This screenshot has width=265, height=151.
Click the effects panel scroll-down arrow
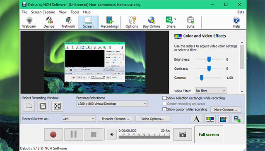point(242,91)
